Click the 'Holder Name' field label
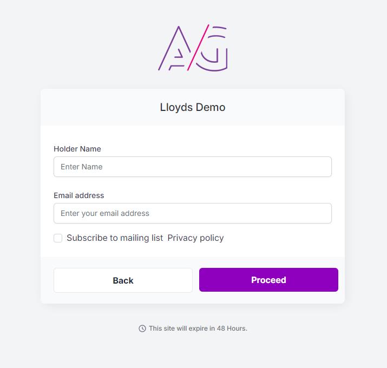Screen dimensions: 387x368 coord(77,149)
